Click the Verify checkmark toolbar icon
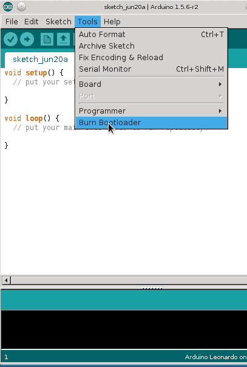 pyautogui.click(x=10, y=39)
